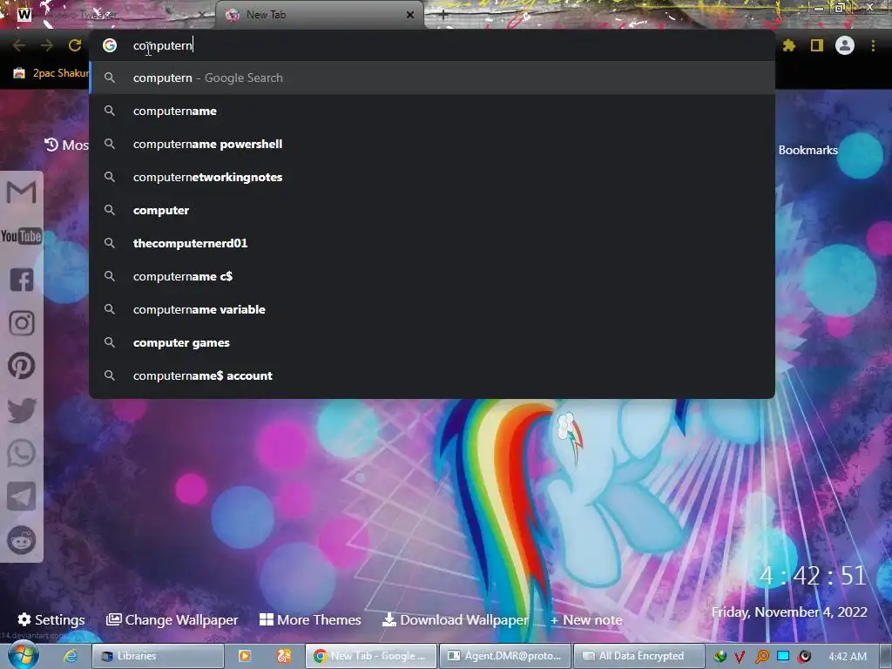Image resolution: width=892 pixels, height=669 pixels.
Task: Open Twitter from the sidebar icon
Action: 22,410
